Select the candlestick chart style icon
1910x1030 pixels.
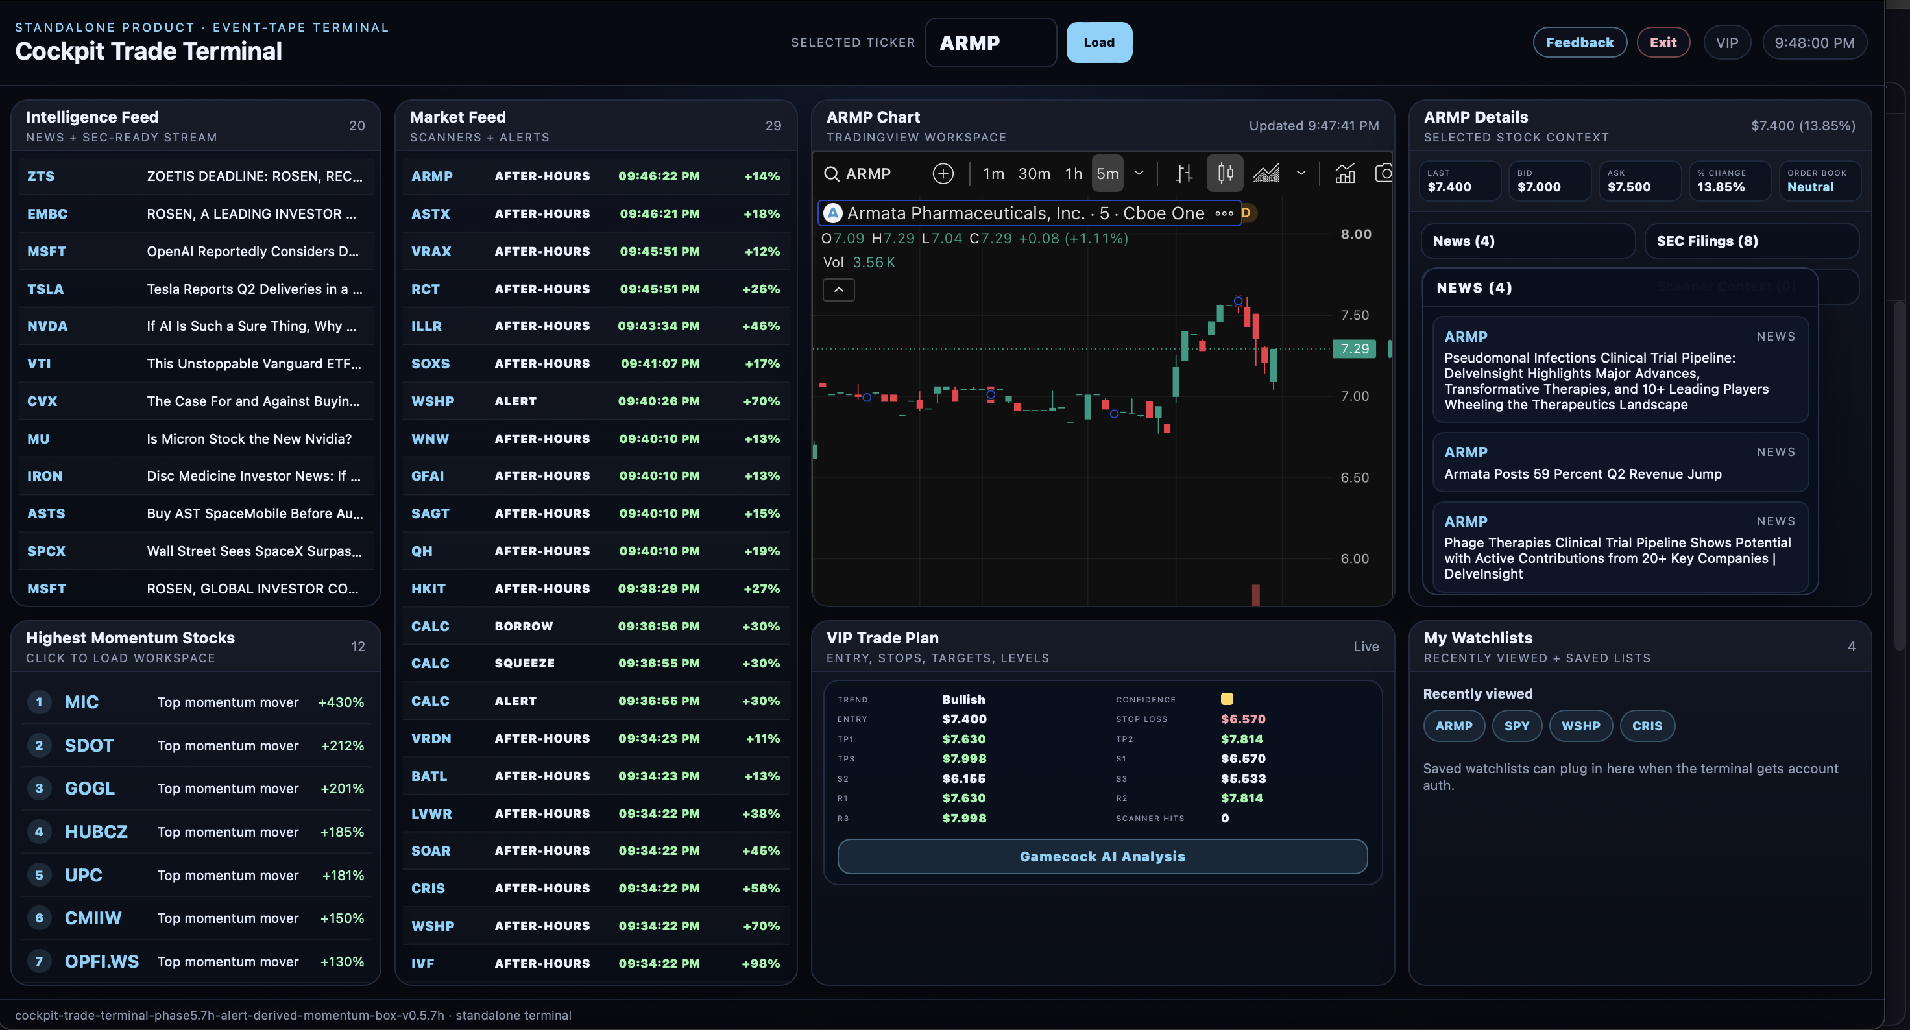coord(1225,174)
